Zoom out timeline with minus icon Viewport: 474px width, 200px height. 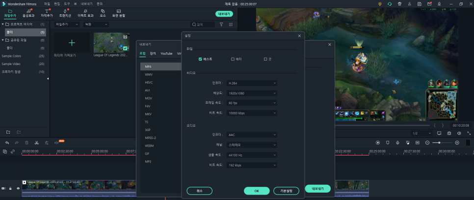click(x=427, y=142)
